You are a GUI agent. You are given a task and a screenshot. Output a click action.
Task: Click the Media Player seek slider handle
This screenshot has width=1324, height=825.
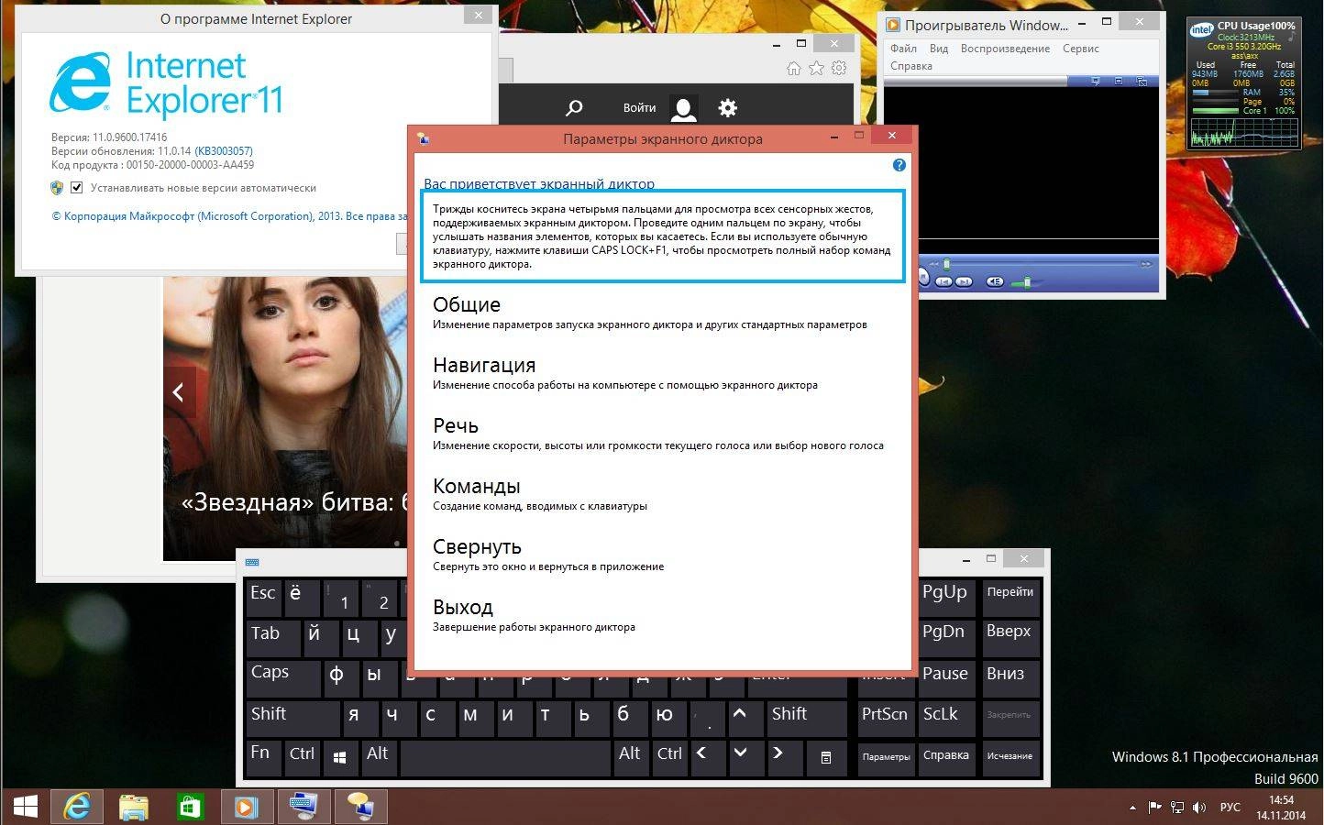946,264
